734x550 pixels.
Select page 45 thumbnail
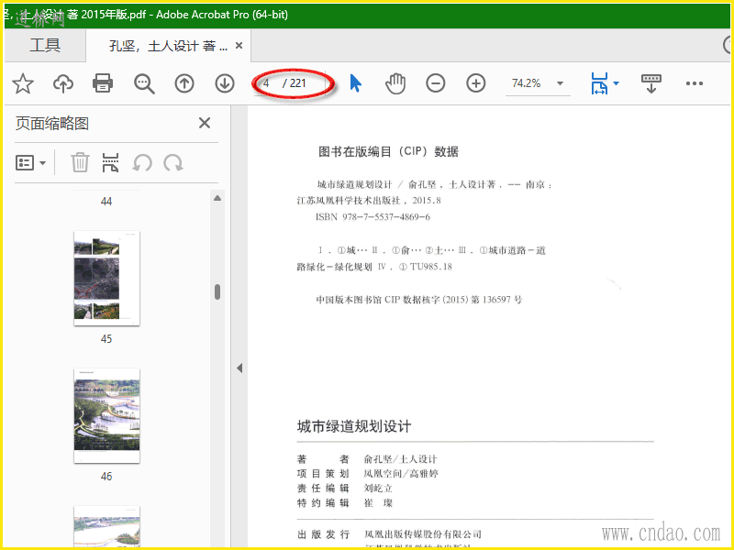tap(106, 279)
